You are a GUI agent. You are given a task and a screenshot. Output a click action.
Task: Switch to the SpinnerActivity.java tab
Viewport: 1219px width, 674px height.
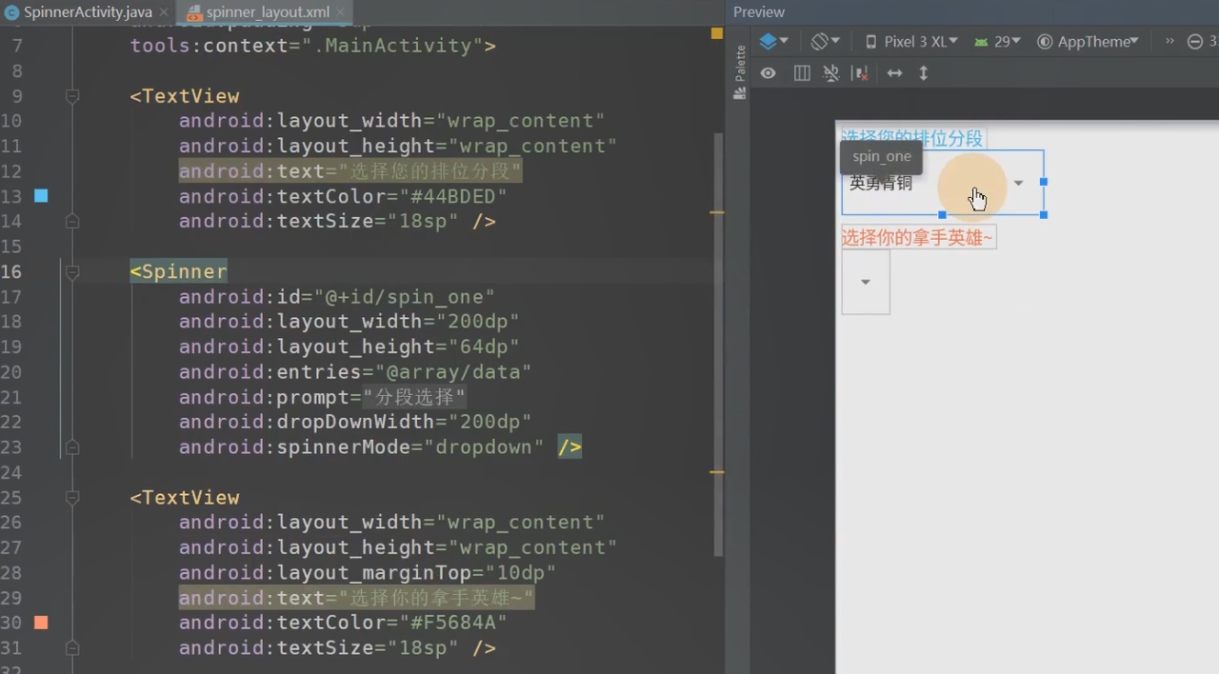87,13
